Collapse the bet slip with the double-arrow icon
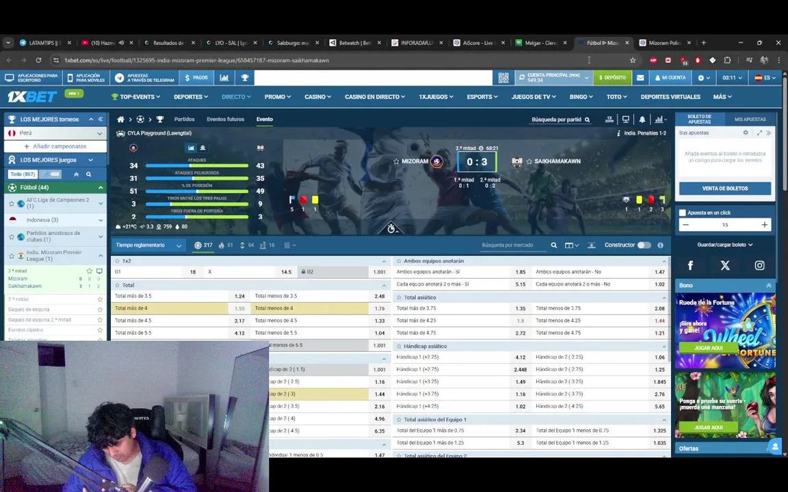 (768, 133)
